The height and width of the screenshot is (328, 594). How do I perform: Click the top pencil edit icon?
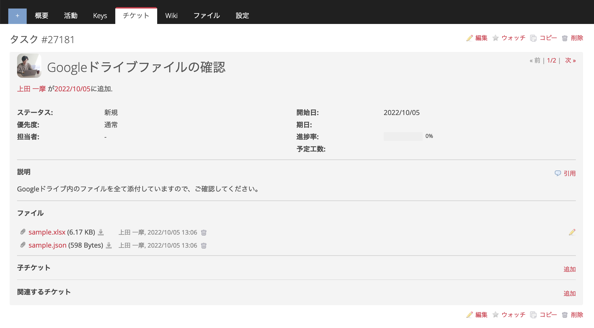pos(469,38)
